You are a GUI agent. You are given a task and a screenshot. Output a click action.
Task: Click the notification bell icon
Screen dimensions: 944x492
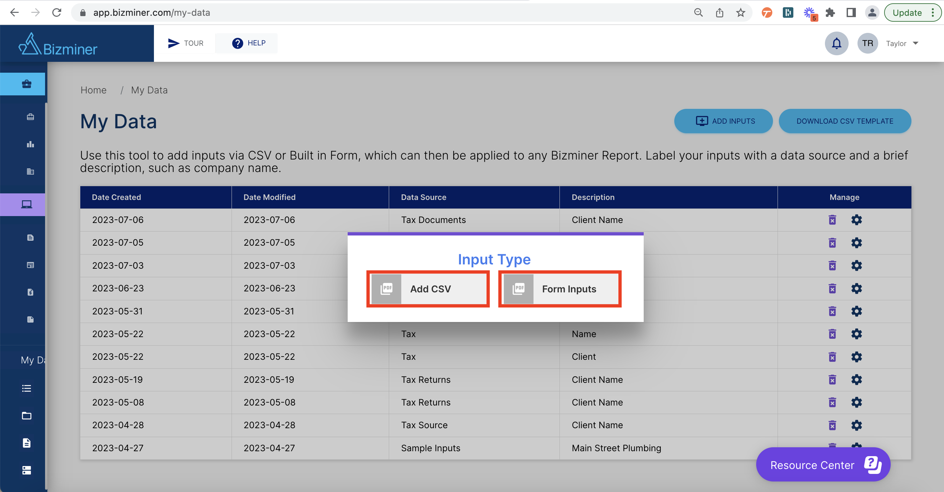[x=836, y=43]
